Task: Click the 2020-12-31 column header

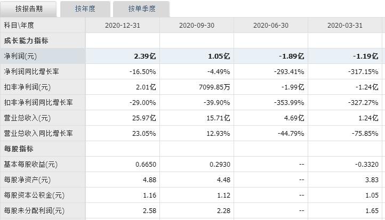Action: pyautogui.click(x=122, y=25)
